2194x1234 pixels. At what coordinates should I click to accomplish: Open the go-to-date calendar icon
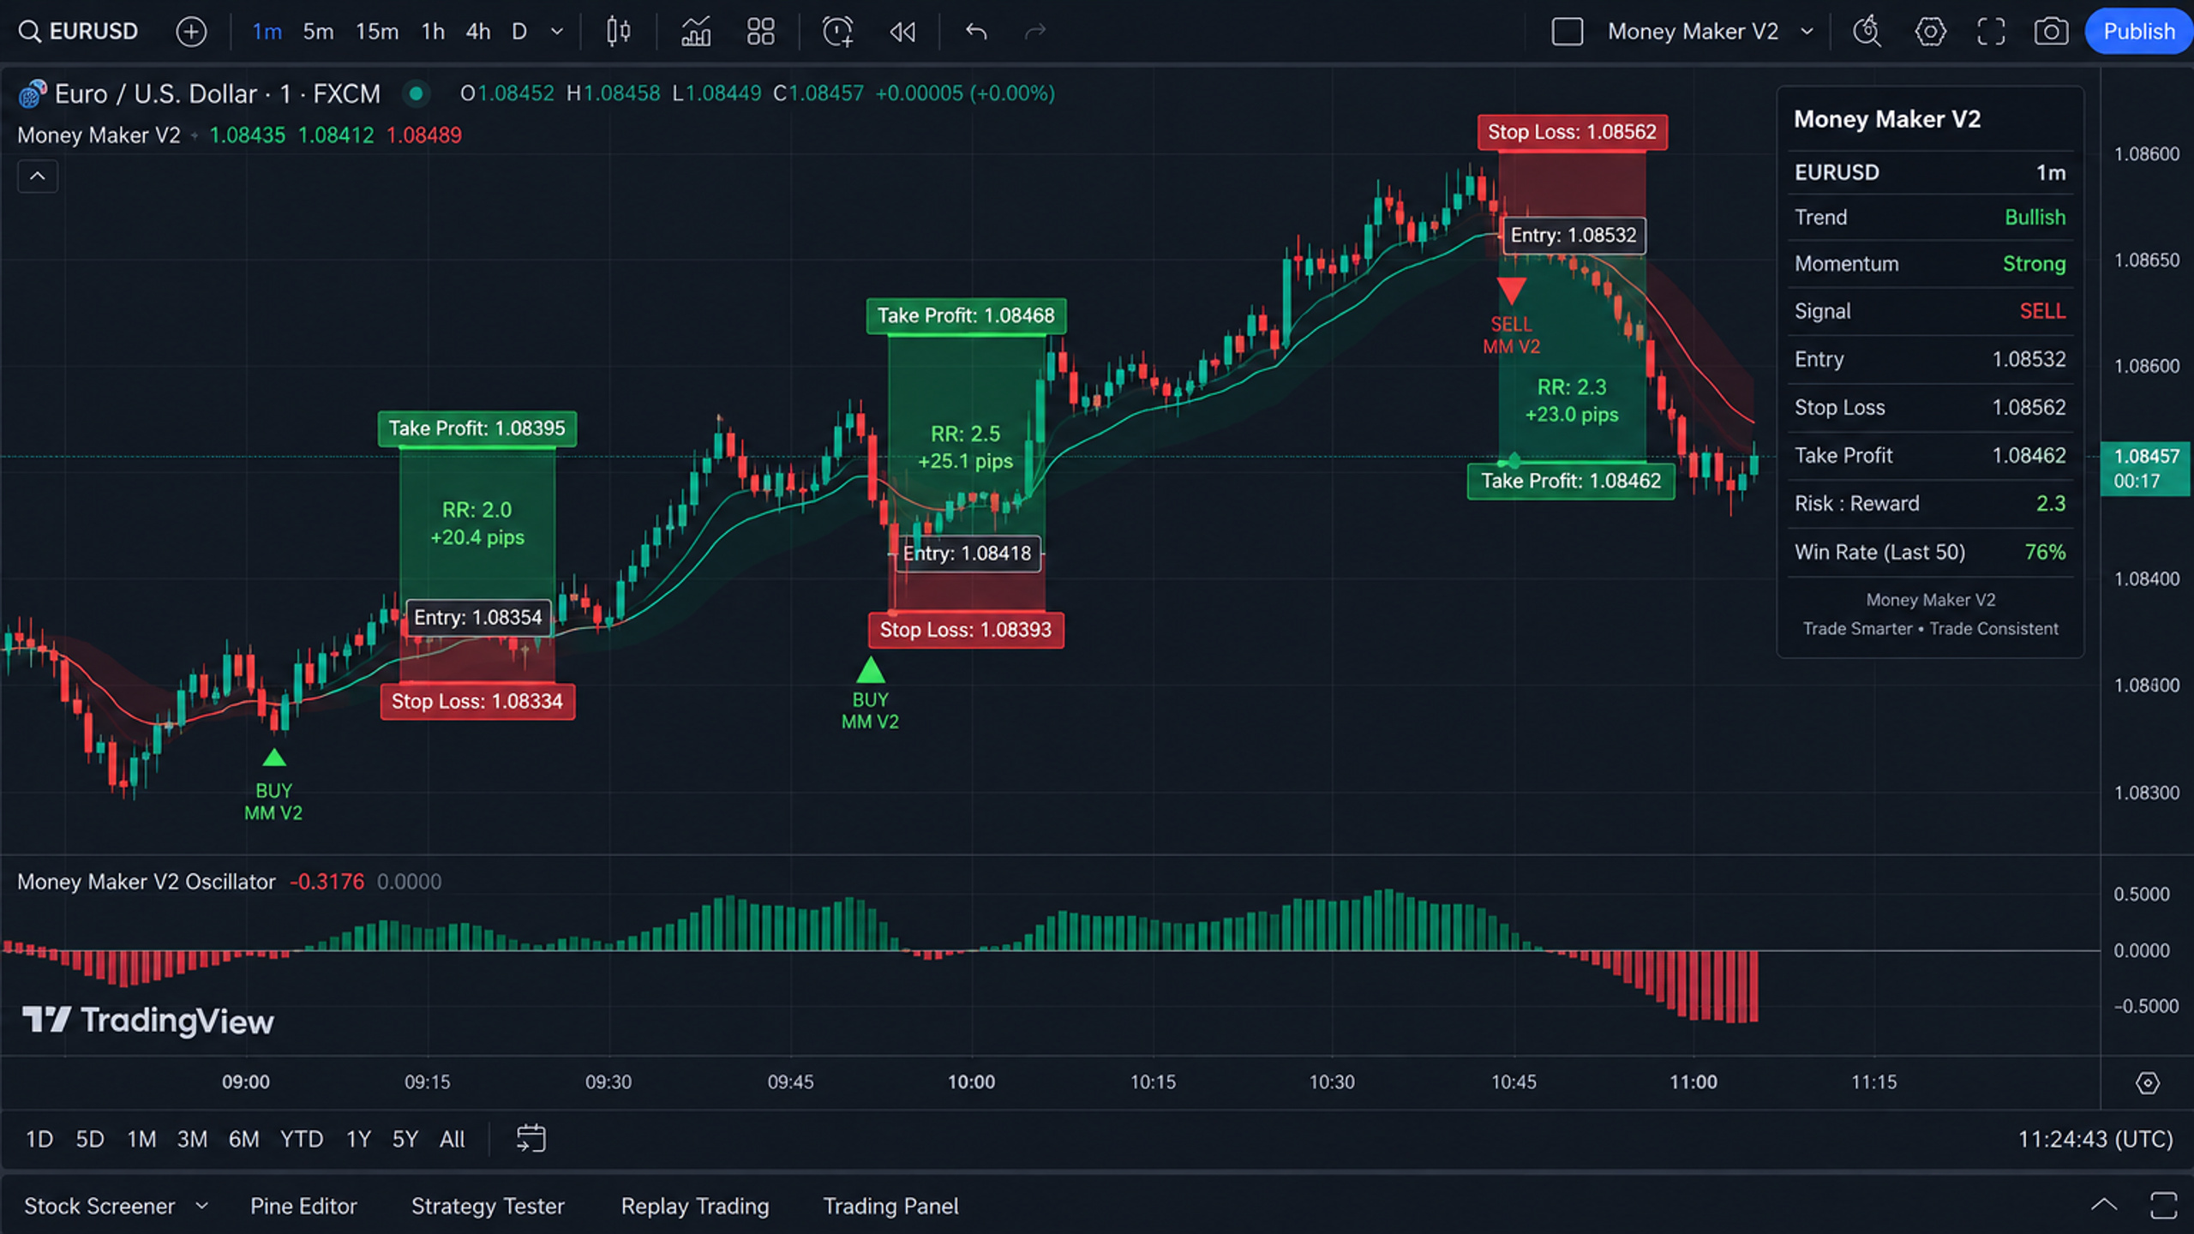coord(531,1139)
